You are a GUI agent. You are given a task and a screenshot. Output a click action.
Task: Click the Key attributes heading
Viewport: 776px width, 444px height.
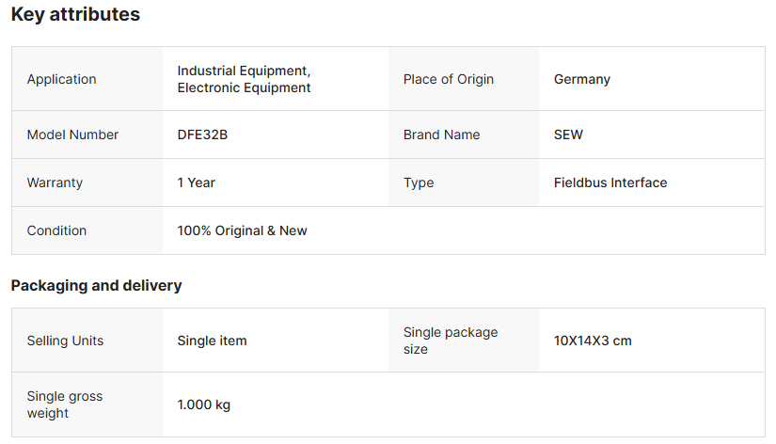(75, 15)
